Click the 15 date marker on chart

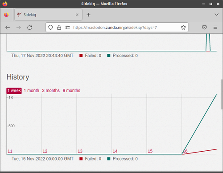[x=150, y=151]
